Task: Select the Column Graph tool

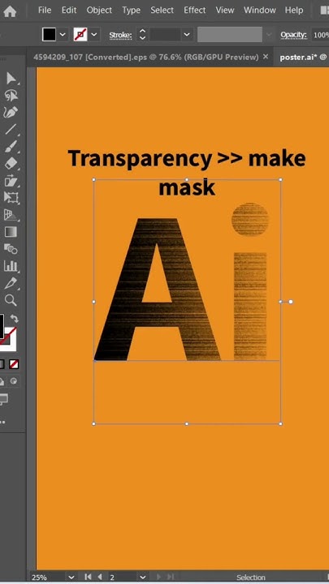Action: 11,266
